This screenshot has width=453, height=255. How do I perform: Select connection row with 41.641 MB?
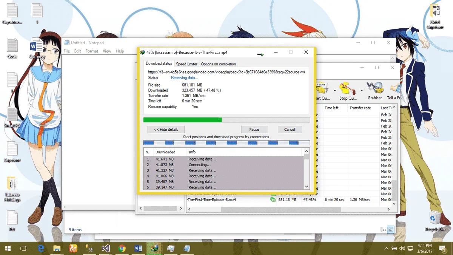pyautogui.click(x=224, y=159)
